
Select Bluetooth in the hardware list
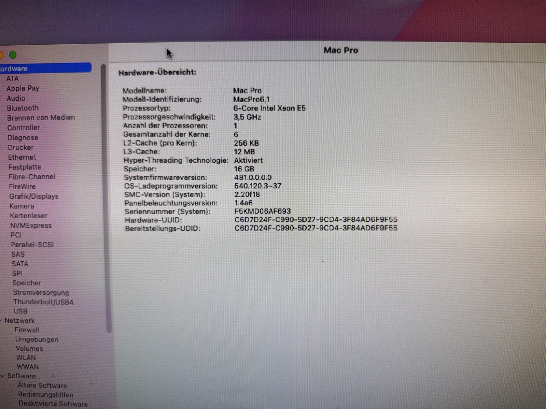[23, 108]
